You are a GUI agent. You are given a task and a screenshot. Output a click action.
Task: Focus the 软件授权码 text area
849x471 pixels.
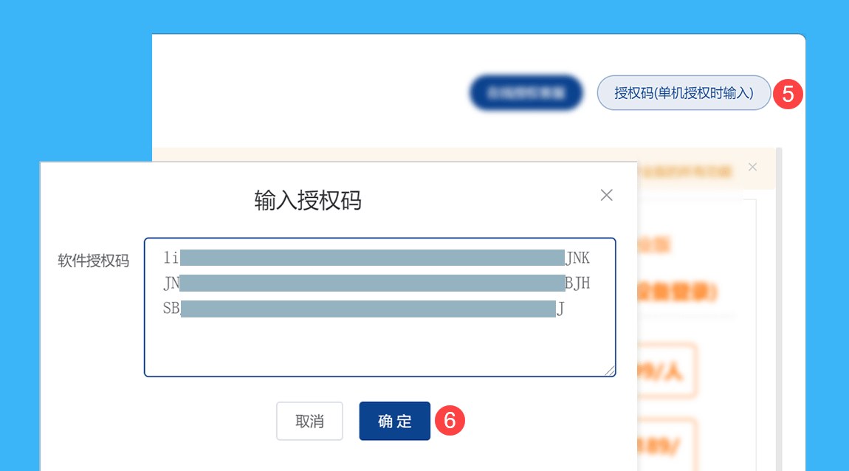coord(379,340)
